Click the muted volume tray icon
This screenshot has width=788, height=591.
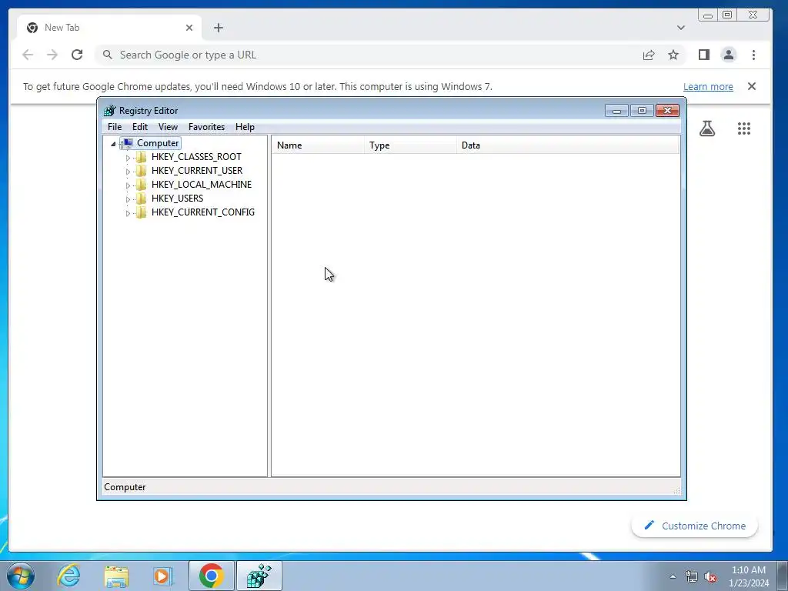710,577
